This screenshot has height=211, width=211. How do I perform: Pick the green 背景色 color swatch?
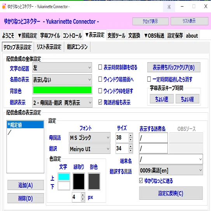point(62,90)
